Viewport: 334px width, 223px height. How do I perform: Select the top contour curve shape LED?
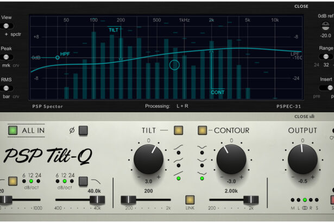(x=202, y=153)
